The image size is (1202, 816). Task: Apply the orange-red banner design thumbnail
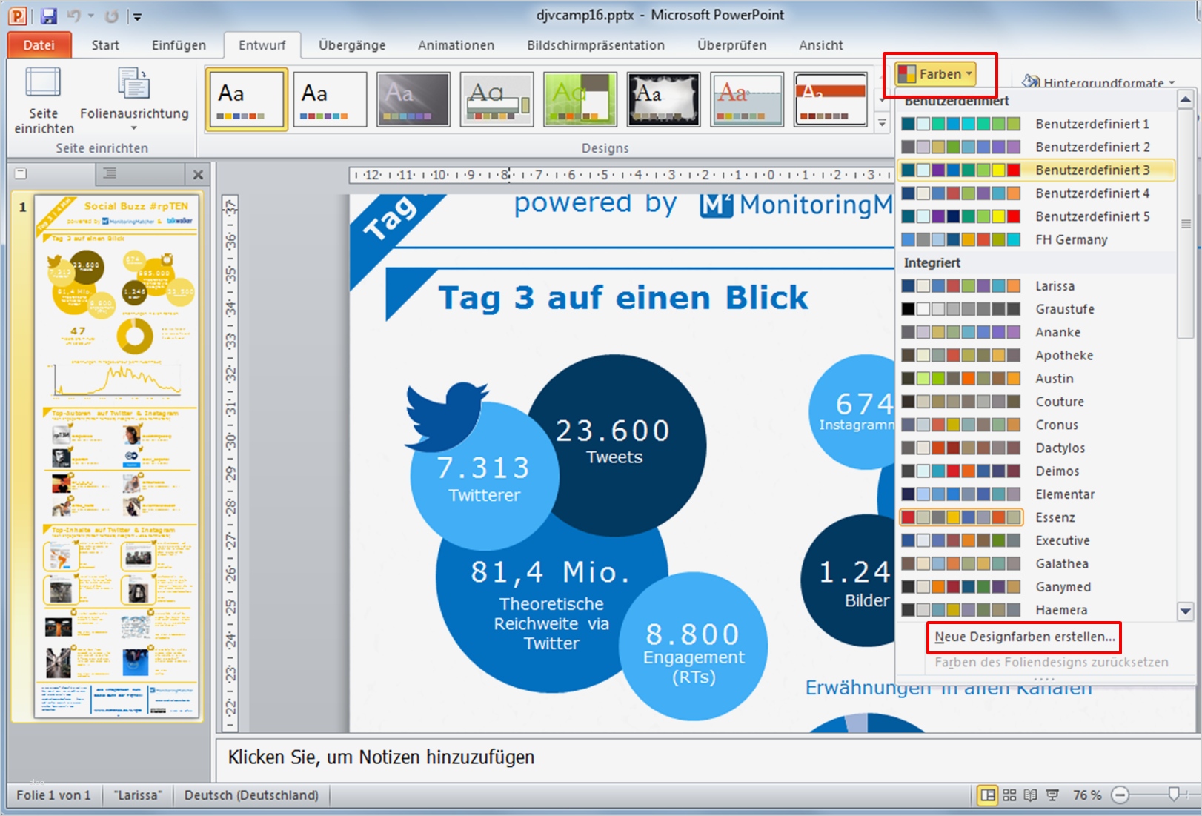(x=830, y=99)
